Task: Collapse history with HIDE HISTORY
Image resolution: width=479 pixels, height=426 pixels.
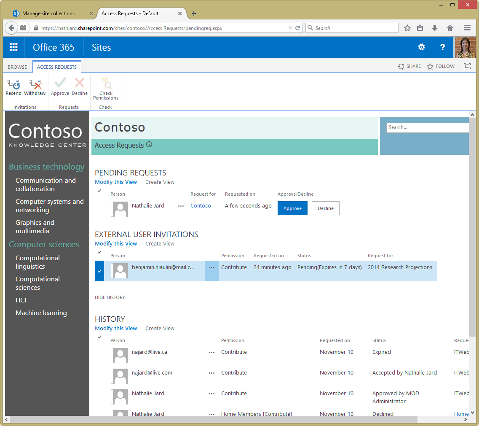Action: (x=110, y=297)
